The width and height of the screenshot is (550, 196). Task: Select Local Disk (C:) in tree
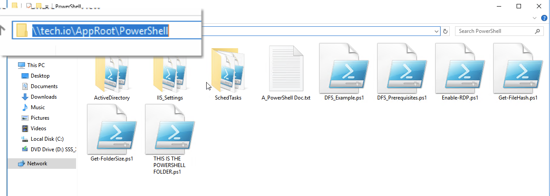point(47,139)
